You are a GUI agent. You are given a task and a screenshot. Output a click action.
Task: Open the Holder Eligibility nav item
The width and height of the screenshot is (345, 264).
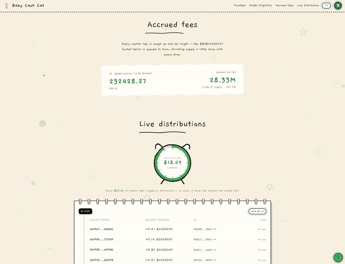click(x=260, y=5)
